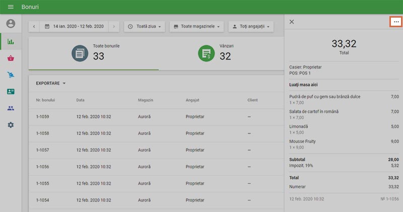Open the Settings gear section
403x212 pixels.
coord(11,125)
